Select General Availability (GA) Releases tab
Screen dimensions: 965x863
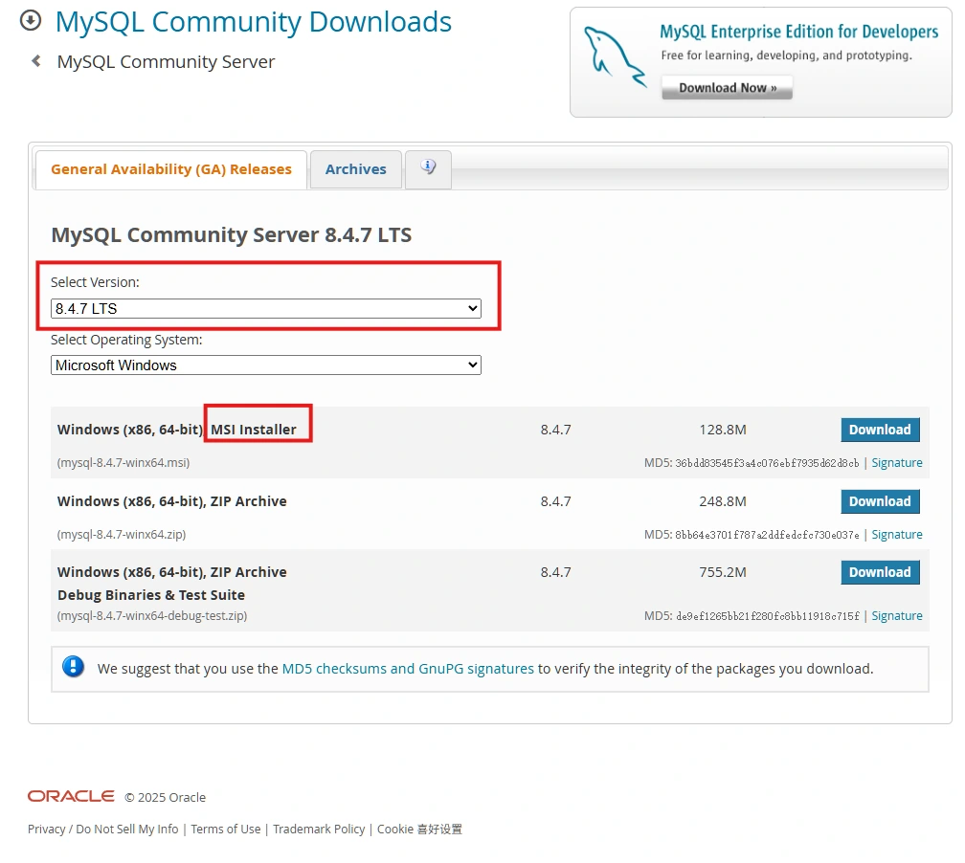coord(171,169)
